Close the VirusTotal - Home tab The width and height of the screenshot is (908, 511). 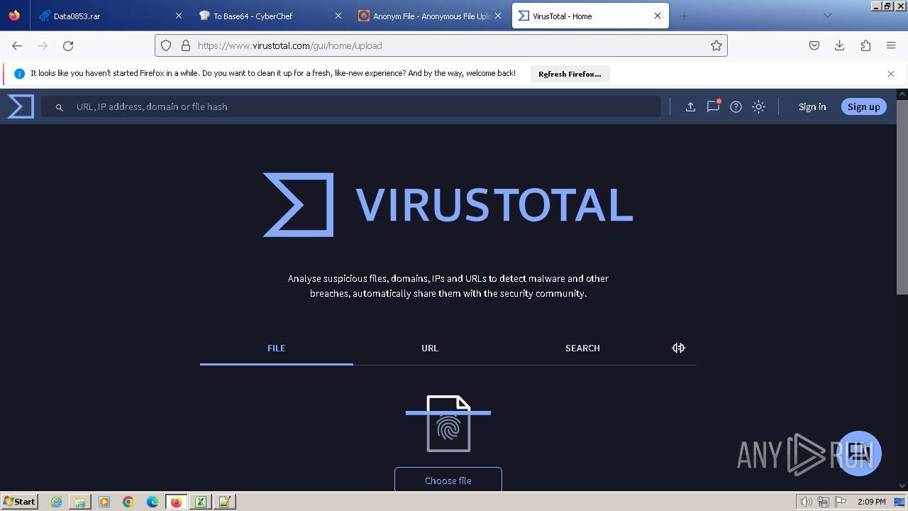(x=658, y=16)
